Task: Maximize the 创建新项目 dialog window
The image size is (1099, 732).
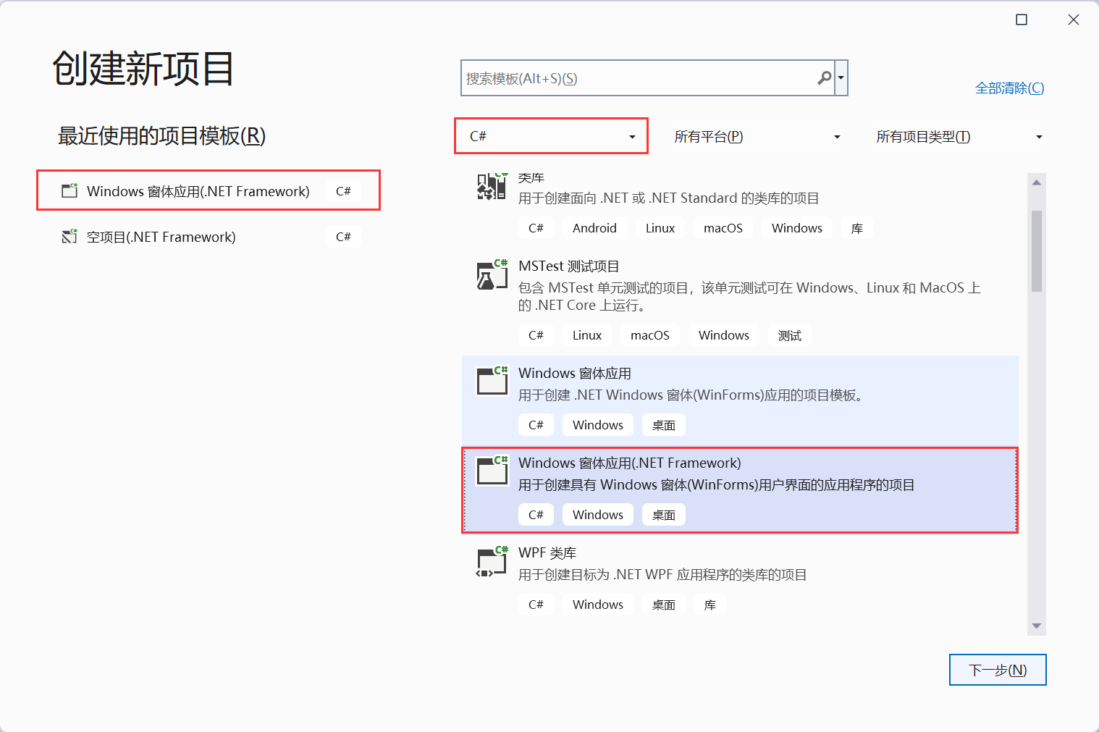Action: tap(1022, 20)
